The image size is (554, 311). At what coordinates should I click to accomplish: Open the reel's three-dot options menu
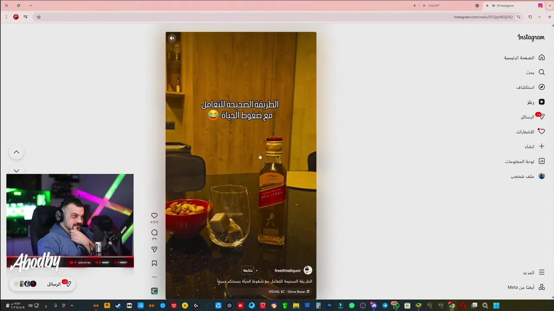(x=155, y=277)
